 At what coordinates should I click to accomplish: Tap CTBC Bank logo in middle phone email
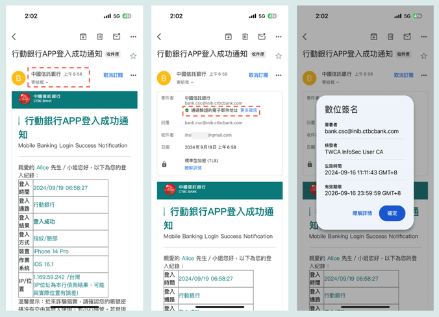[185, 189]
